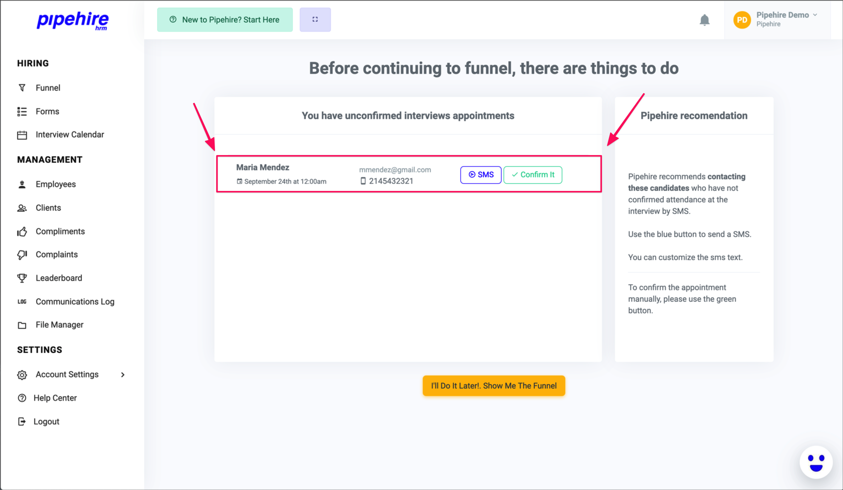Click the Leaderboard trophy icon
843x490 pixels.
(x=22, y=278)
